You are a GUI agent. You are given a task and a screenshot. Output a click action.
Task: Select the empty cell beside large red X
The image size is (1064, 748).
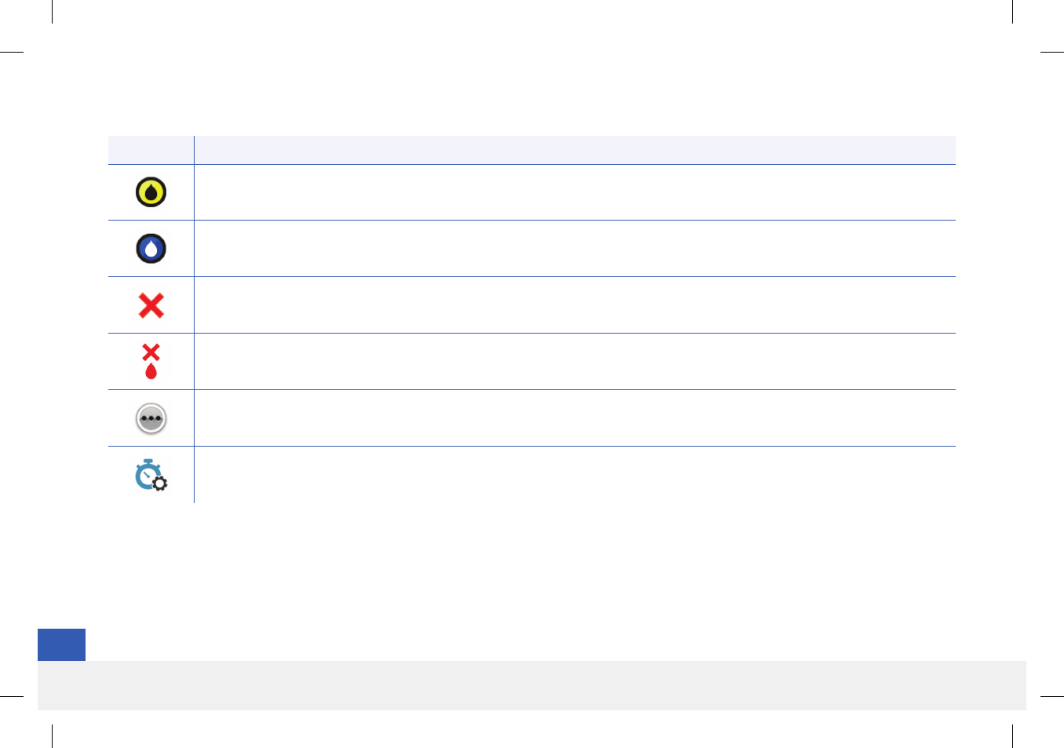tap(575, 305)
